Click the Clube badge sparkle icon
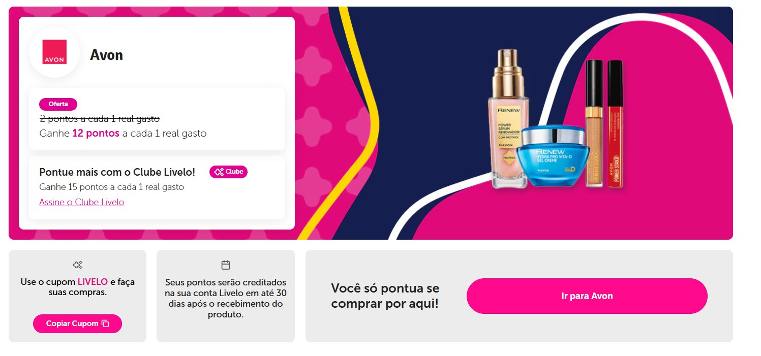The image size is (761, 356). coord(219,172)
